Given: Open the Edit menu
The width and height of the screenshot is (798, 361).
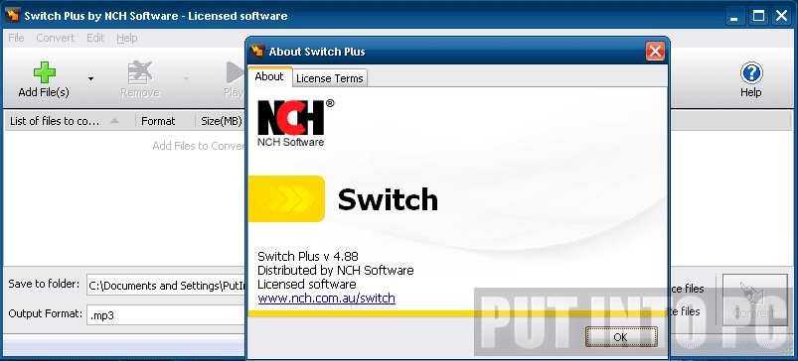Looking at the screenshot, I should tap(95, 38).
